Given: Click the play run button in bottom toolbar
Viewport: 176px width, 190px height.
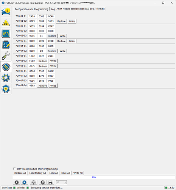Looking at the screenshot, I should 17,182.
